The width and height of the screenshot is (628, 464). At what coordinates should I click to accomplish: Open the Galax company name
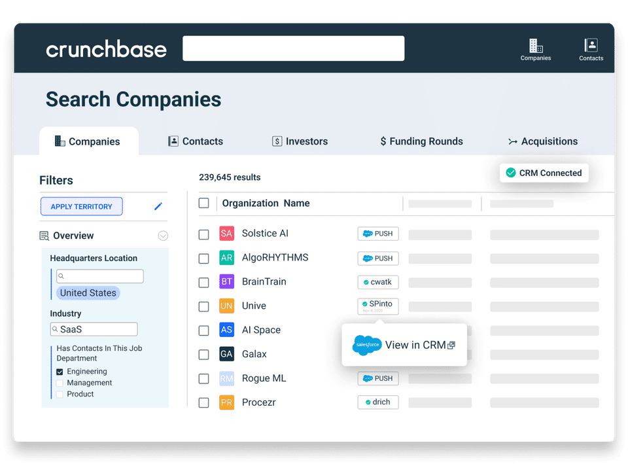(254, 354)
